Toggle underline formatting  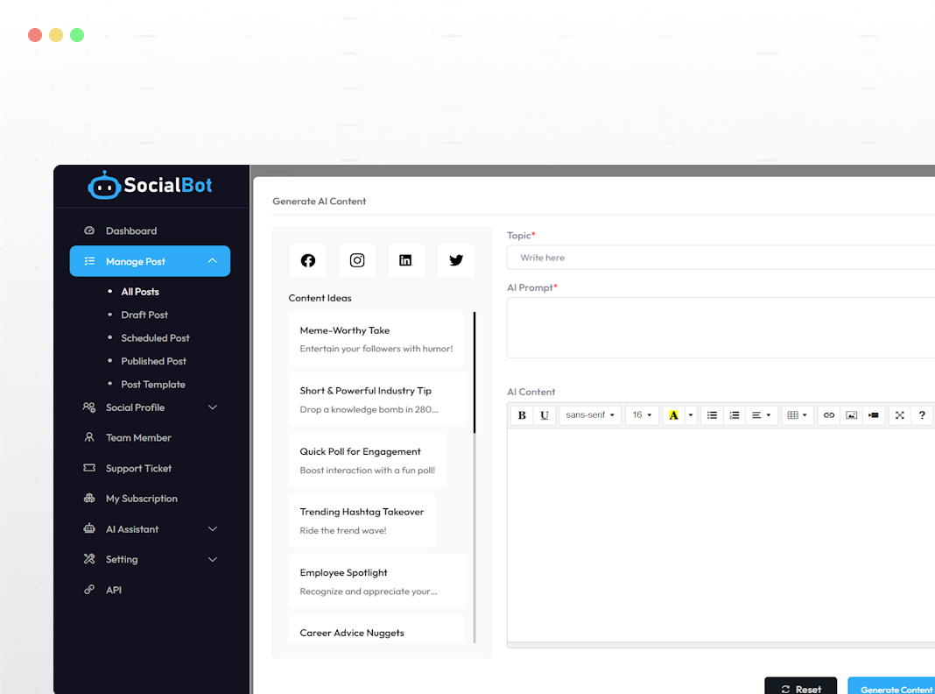click(x=545, y=415)
